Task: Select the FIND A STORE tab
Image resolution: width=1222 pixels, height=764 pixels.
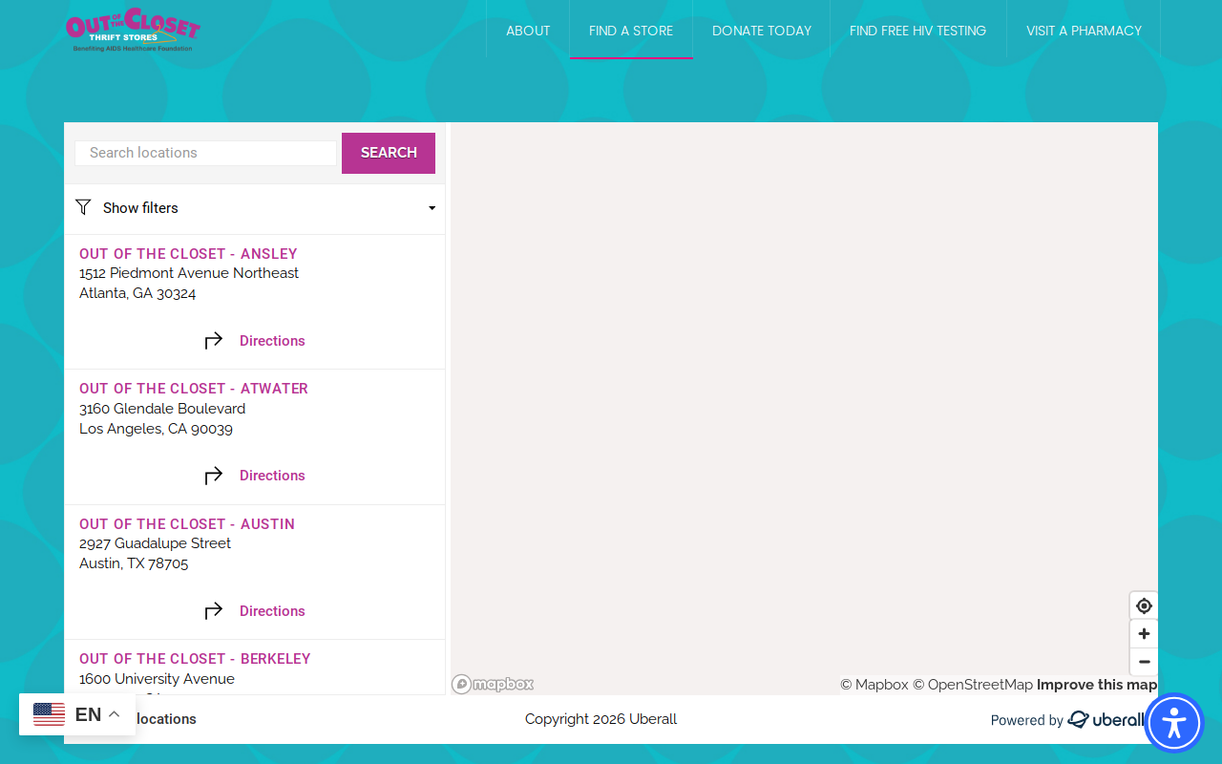Action: click(x=631, y=31)
